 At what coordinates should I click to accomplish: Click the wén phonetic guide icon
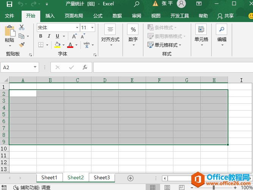(x=86, y=45)
